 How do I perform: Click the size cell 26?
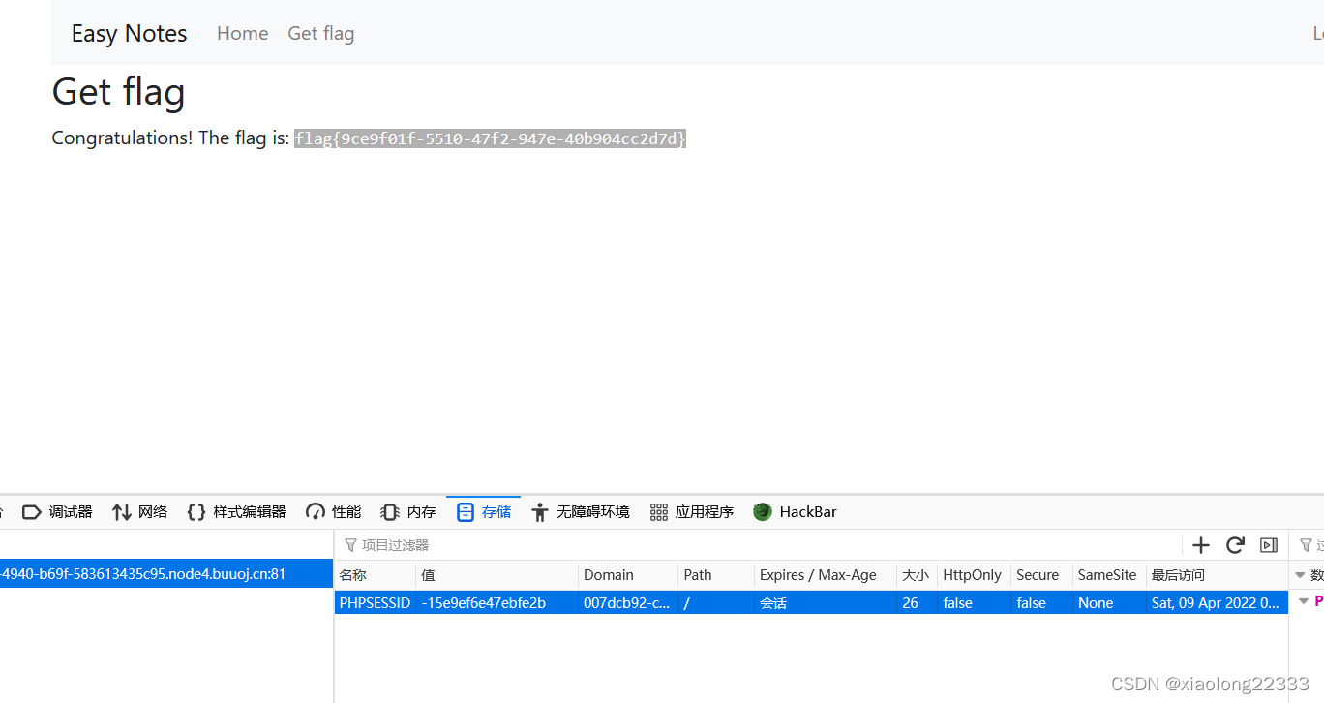click(x=918, y=602)
